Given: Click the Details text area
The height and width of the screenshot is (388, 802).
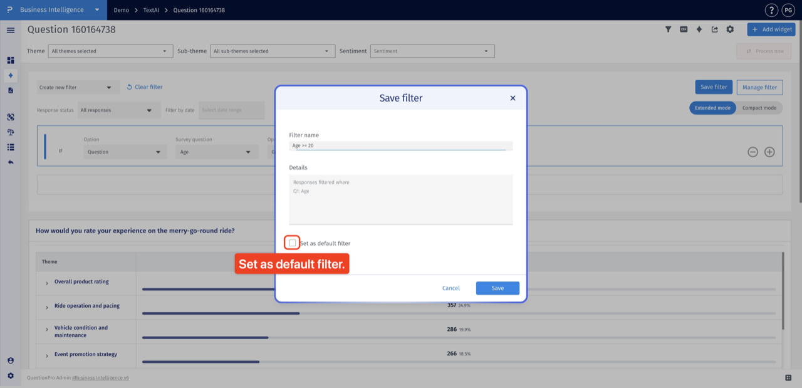Looking at the screenshot, I should click(x=401, y=199).
